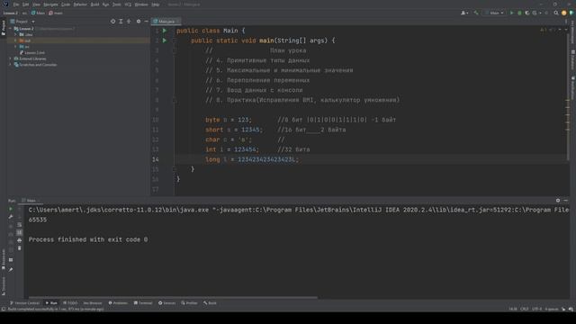576x324 pixels.
Task: Open the Edit menu
Action: [25, 4]
